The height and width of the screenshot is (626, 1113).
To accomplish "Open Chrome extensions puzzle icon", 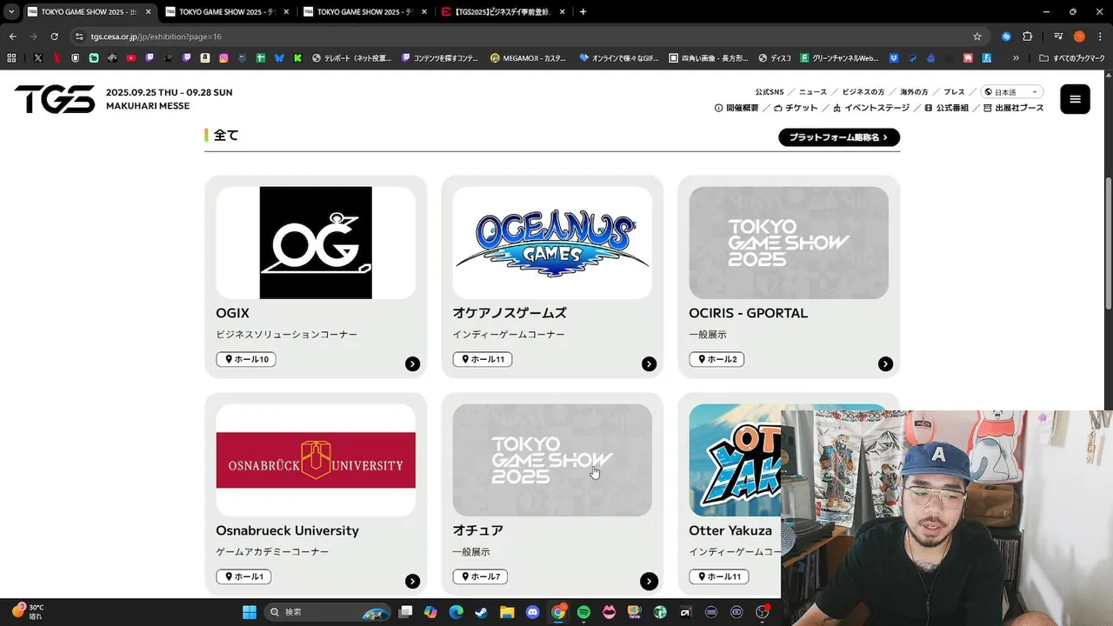I will [x=1027, y=37].
